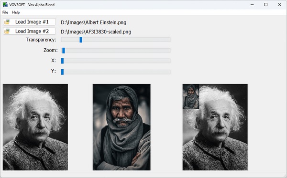
Task: Close the Vov Alpha Blend window
Action: [280, 5]
